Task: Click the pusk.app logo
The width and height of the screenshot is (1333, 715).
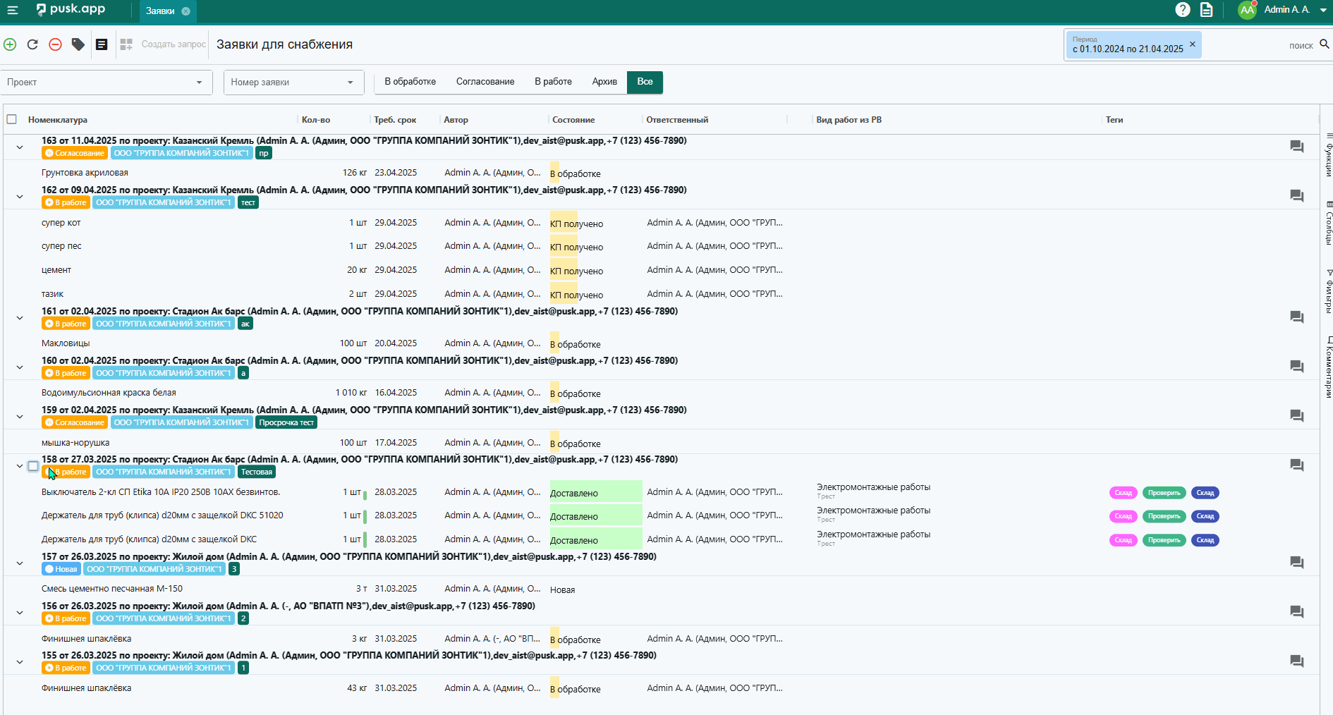Action: pos(70,10)
